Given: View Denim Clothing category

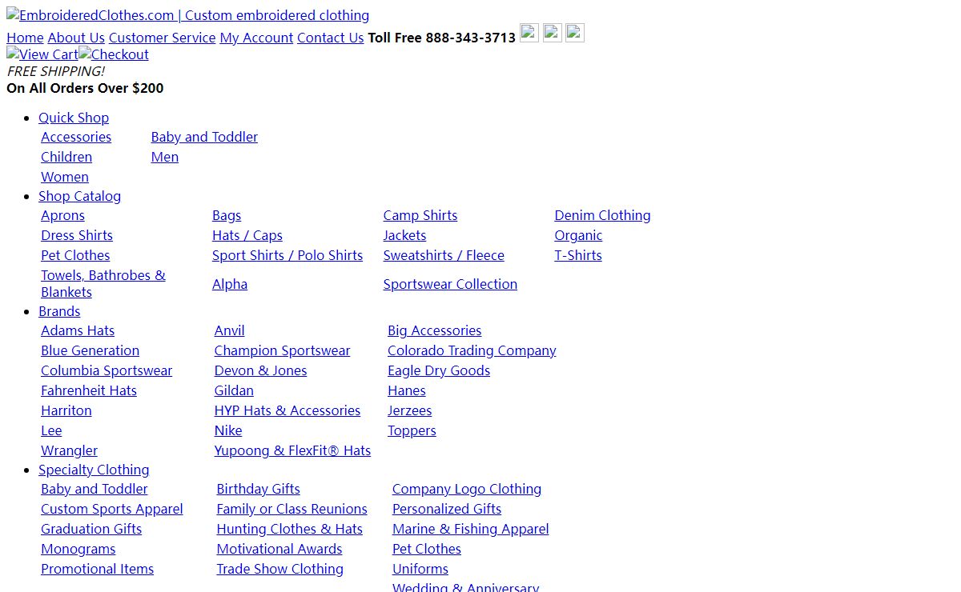Looking at the screenshot, I should [602, 215].
